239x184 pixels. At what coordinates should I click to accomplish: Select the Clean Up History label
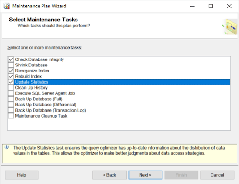click(x=31, y=88)
